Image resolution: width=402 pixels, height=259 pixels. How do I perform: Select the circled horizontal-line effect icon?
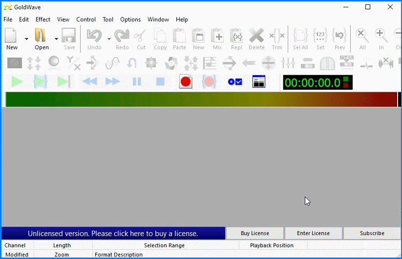[269, 63]
